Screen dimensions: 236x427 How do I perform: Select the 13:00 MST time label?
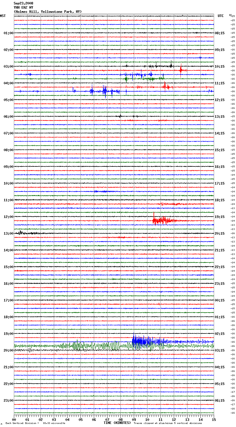(x=8, y=234)
